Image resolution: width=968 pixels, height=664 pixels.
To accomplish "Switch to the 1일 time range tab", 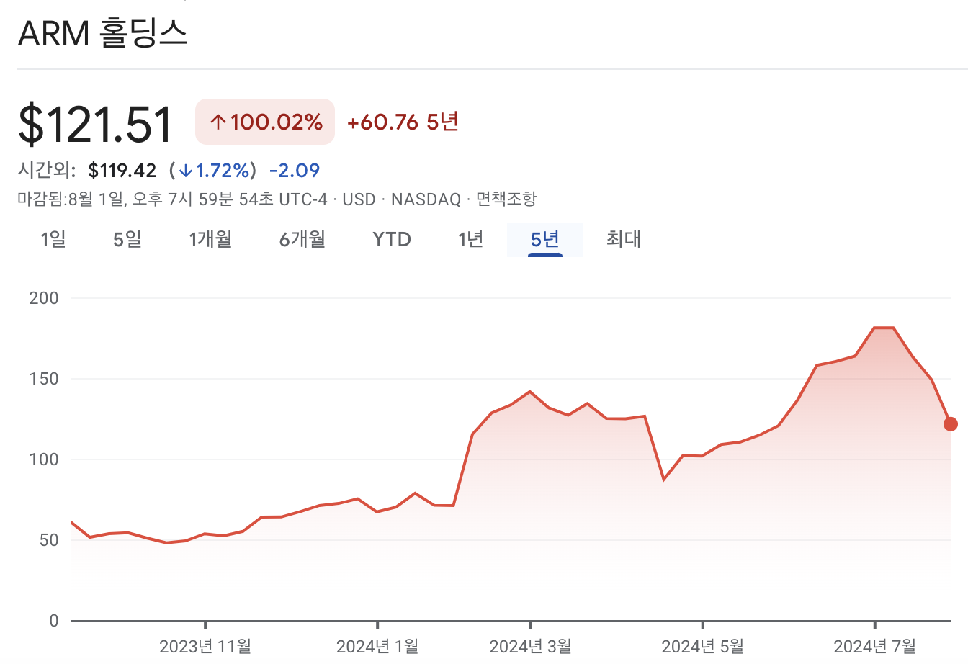I will [53, 239].
